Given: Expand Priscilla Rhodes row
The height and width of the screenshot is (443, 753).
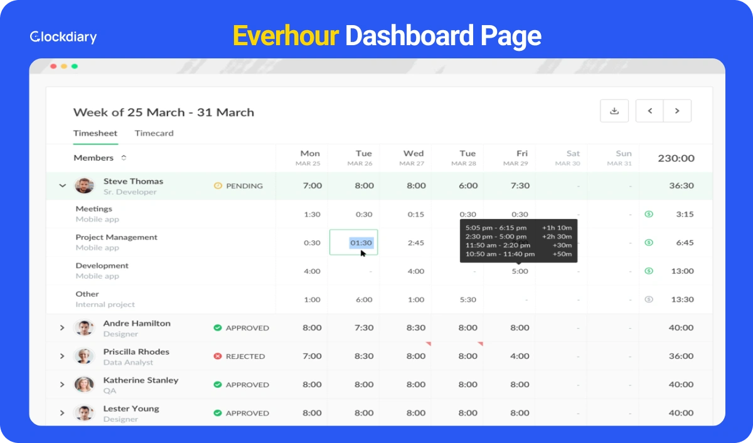Looking at the screenshot, I should coord(62,356).
